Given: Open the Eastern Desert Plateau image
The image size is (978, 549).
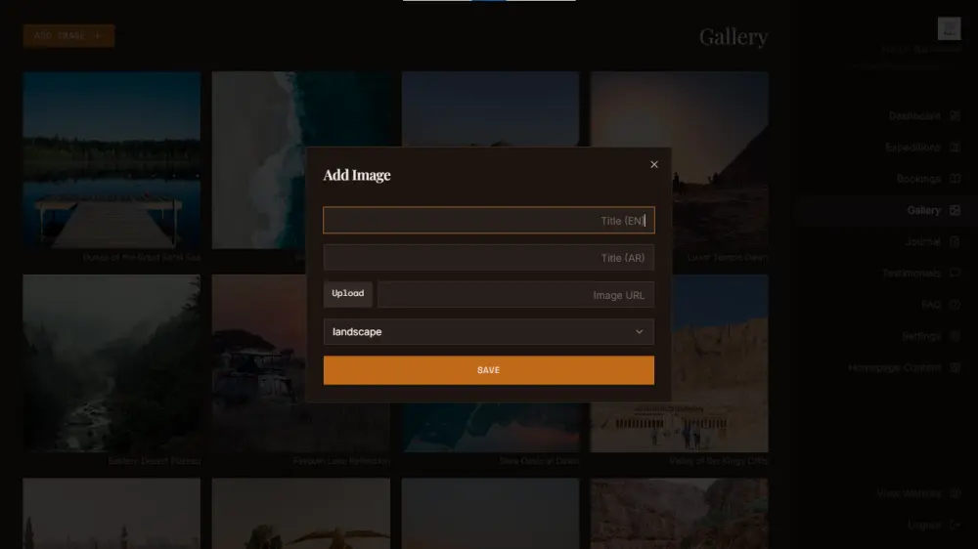Looking at the screenshot, I should pos(111,363).
